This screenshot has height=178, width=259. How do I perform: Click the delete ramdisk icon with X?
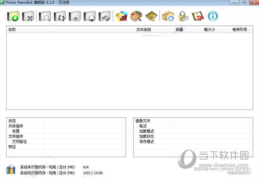(x=28, y=16)
